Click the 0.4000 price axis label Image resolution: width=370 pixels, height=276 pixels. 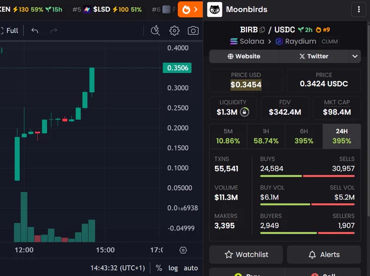pos(178,48)
